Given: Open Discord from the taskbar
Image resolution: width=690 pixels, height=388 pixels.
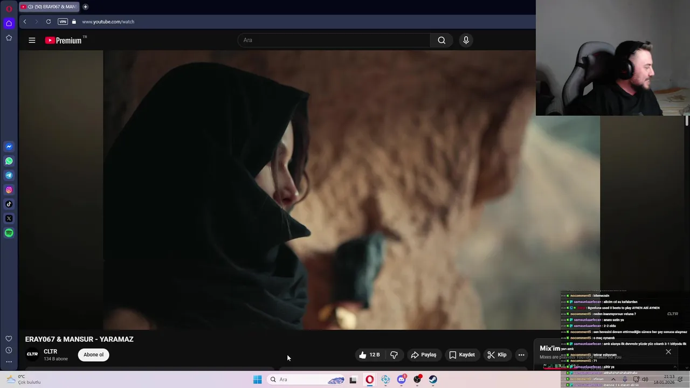Looking at the screenshot, I should (402, 379).
